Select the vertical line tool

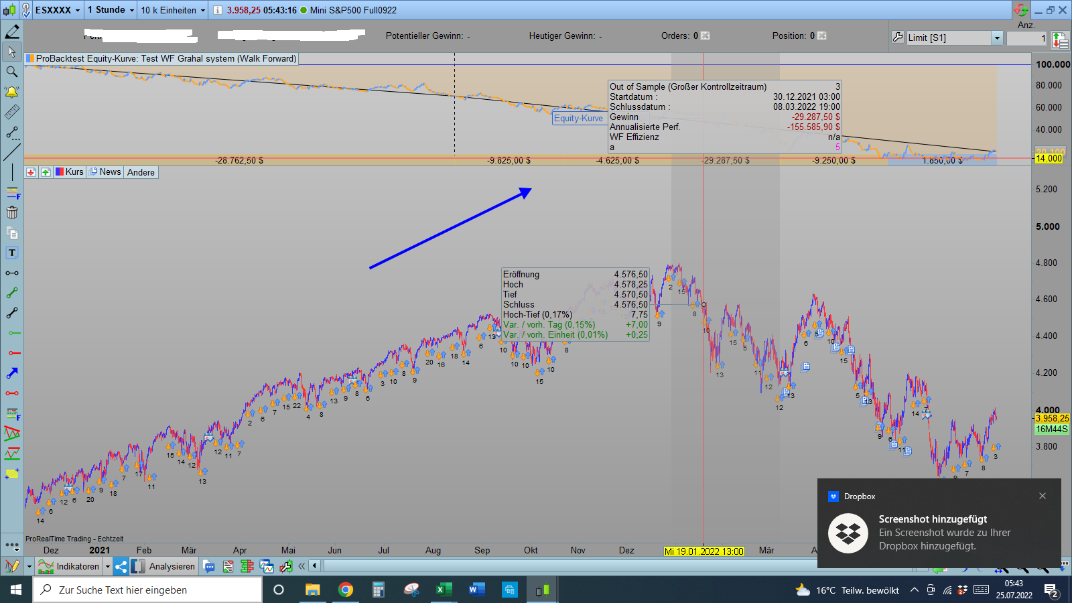click(12, 173)
